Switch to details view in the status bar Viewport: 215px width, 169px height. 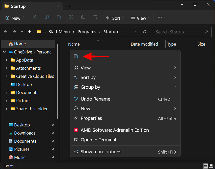(x=205, y=166)
